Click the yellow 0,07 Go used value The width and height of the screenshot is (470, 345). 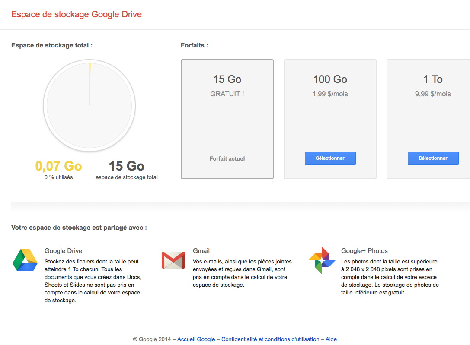pyautogui.click(x=58, y=166)
